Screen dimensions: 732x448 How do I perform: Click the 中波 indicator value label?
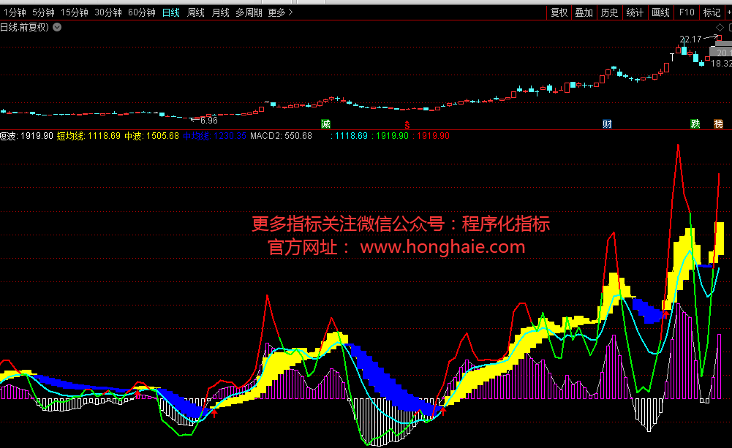pyautogui.click(x=132, y=136)
